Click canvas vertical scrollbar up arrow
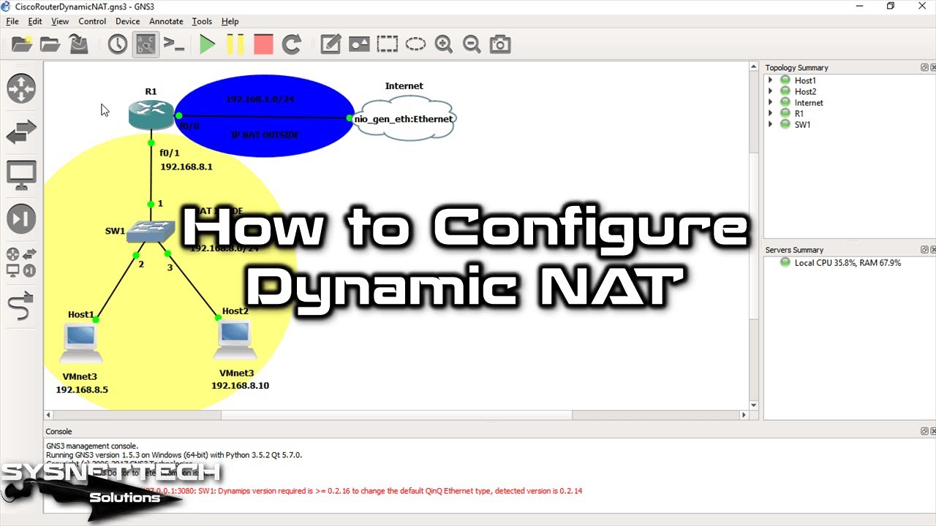 [x=754, y=66]
